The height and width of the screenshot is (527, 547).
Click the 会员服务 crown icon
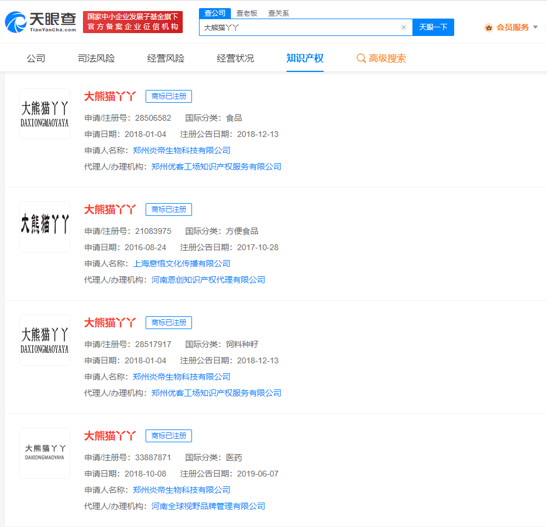pyautogui.click(x=488, y=27)
